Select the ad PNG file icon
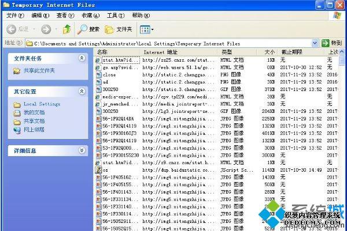This screenshot has height=231, width=347. tap(98, 82)
